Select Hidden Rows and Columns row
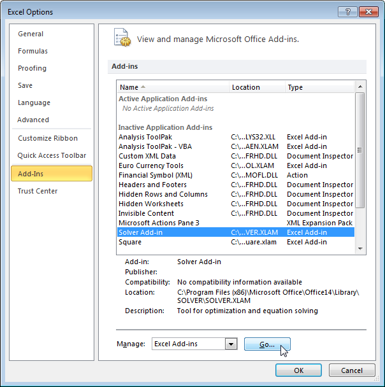The width and height of the screenshot is (385, 387). click(236, 194)
